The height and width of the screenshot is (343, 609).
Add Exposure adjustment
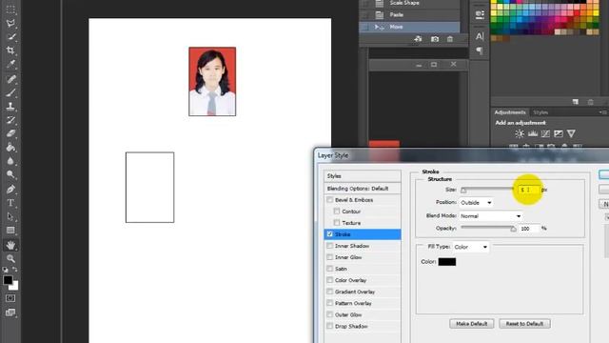pyautogui.click(x=559, y=133)
